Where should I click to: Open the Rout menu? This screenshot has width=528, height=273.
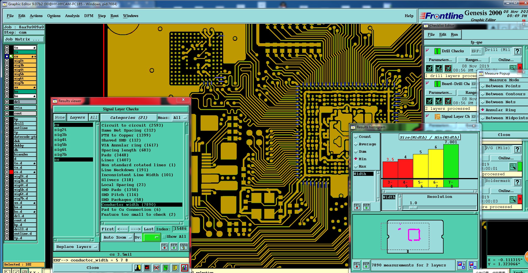click(114, 16)
